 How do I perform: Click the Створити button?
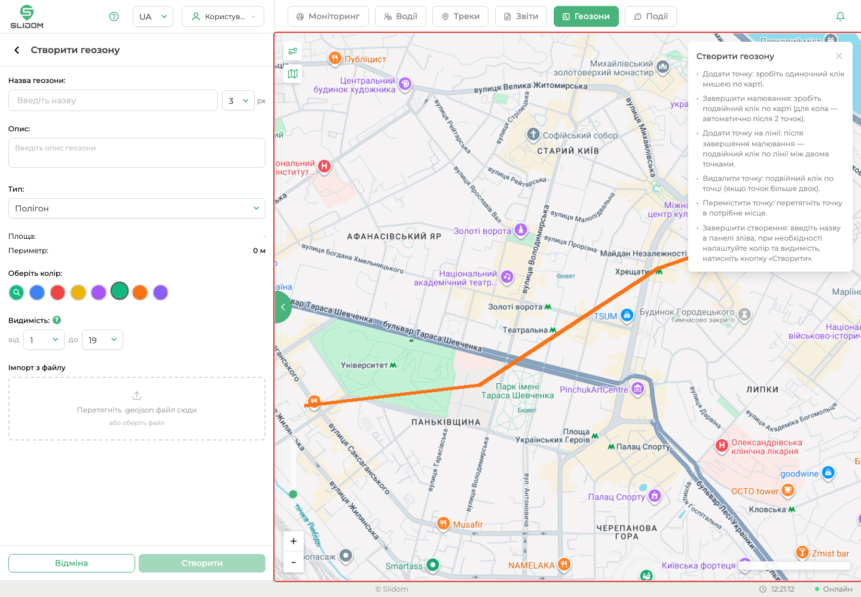(202, 563)
